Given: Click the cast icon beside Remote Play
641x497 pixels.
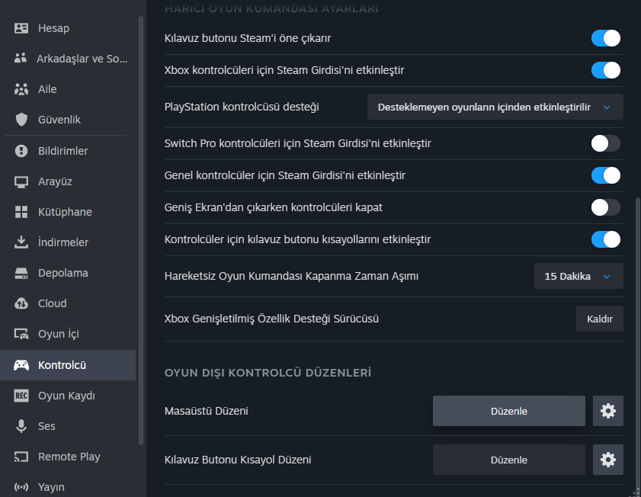Looking at the screenshot, I should point(21,457).
